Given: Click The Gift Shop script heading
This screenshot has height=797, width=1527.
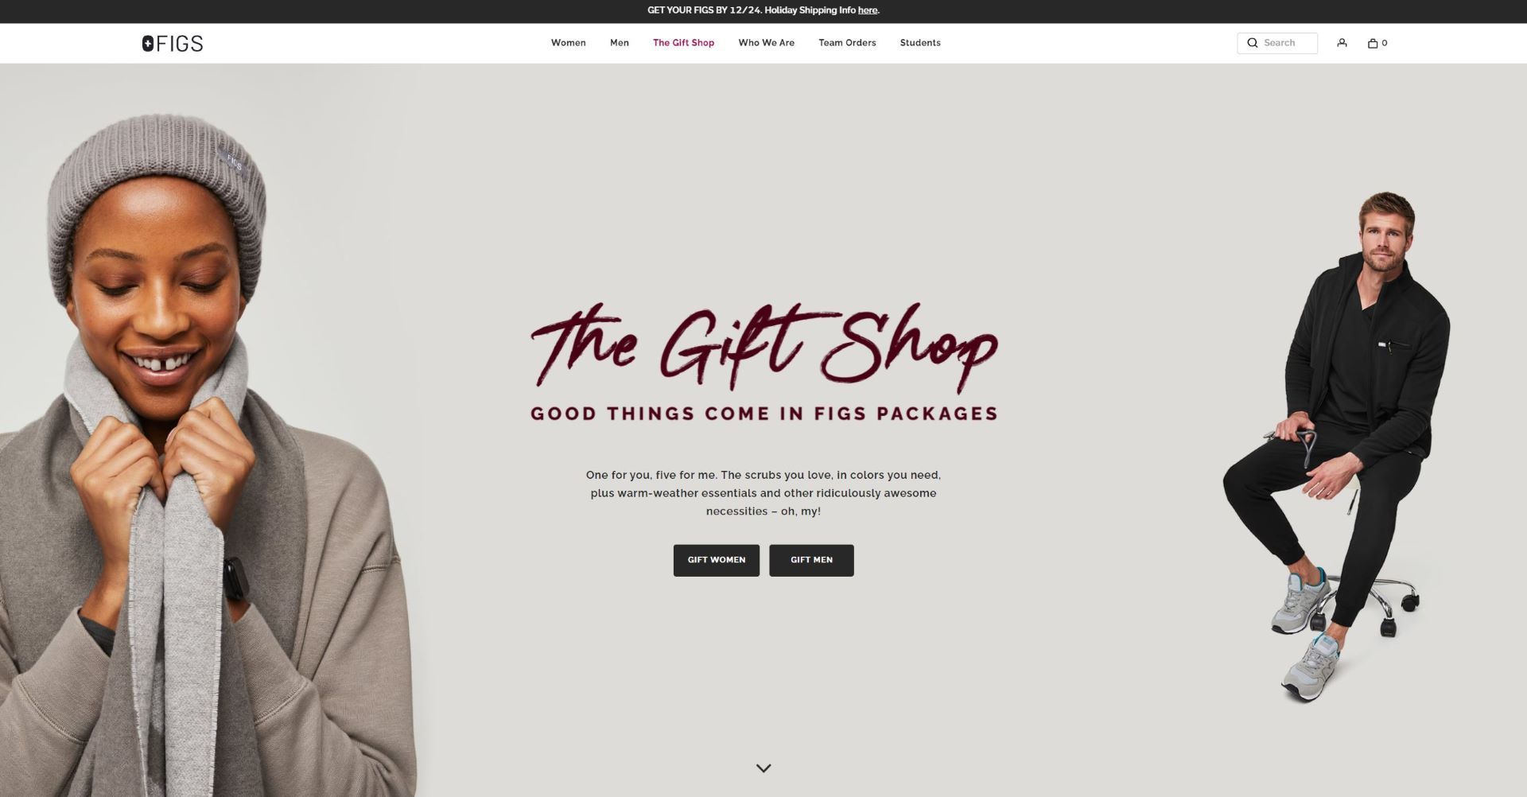Looking at the screenshot, I should pos(763,347).
